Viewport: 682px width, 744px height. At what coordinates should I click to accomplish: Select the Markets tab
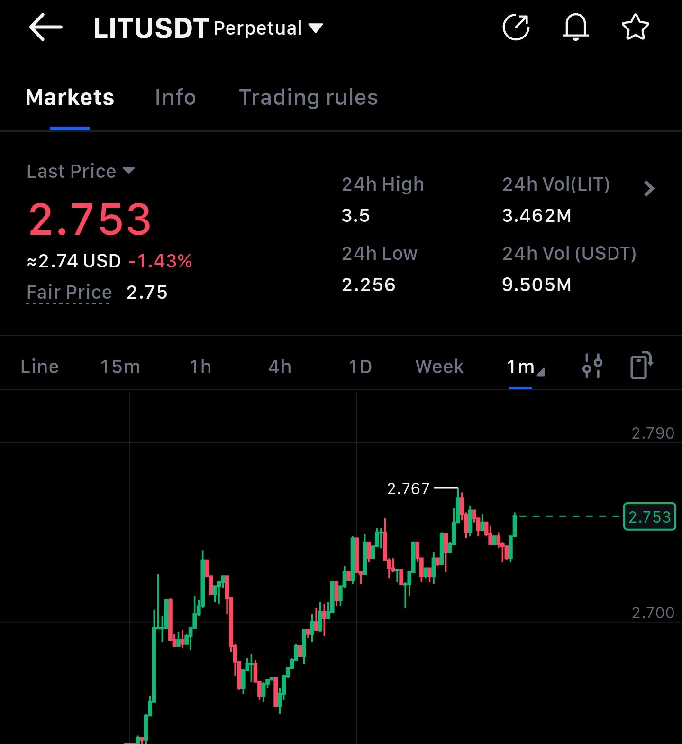70,98
